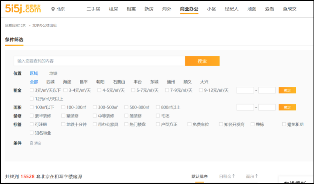Viewport: 315px width, 184px height.
Task: Enable the 精装修 decoration checkbox
Action: 63,116
